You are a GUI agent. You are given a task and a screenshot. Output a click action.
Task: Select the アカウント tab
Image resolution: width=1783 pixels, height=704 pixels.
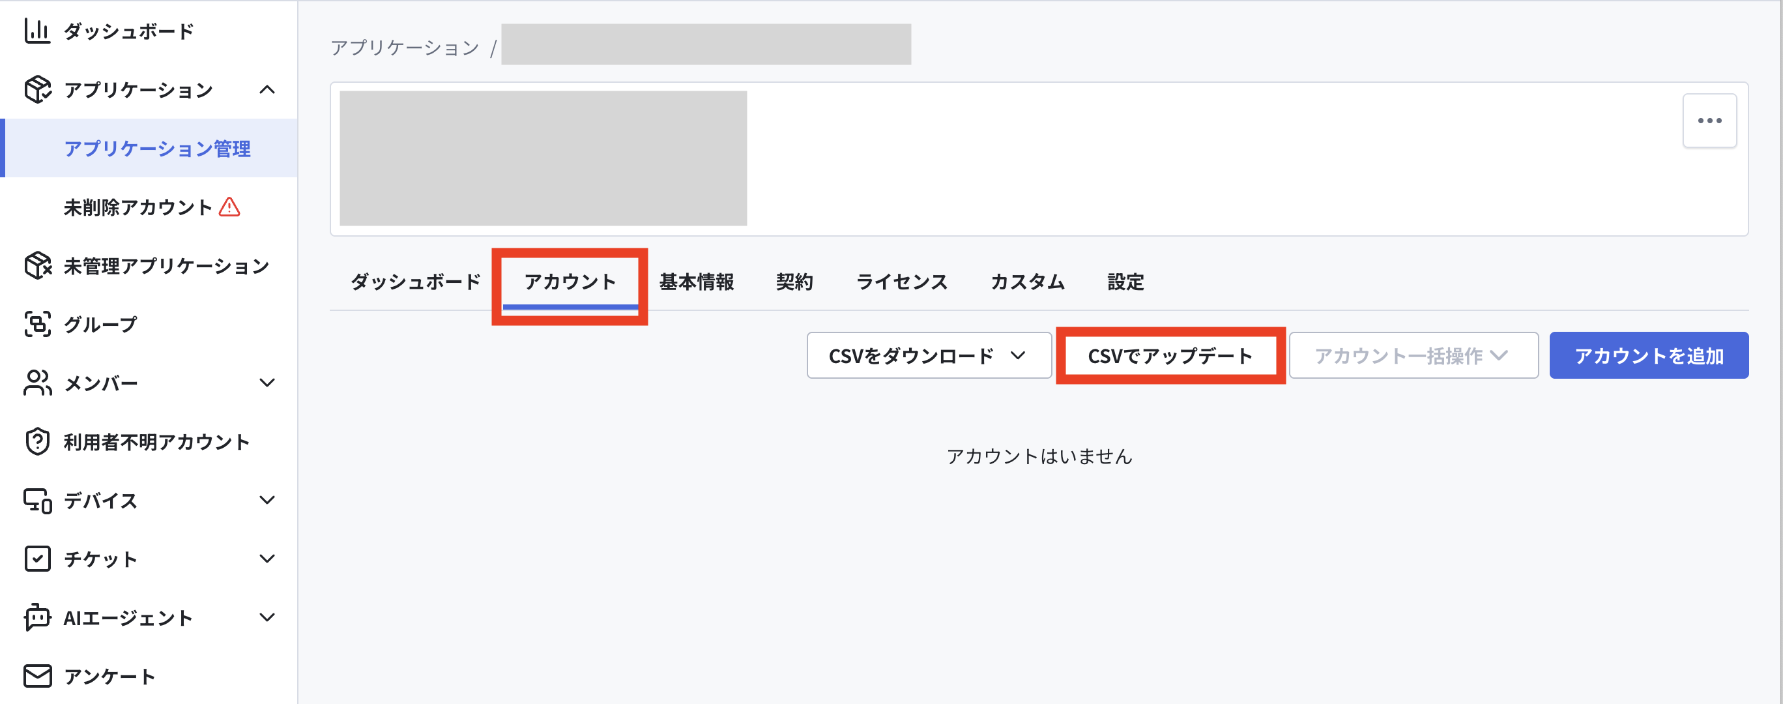pyautogui.click(x=570, y=282)
